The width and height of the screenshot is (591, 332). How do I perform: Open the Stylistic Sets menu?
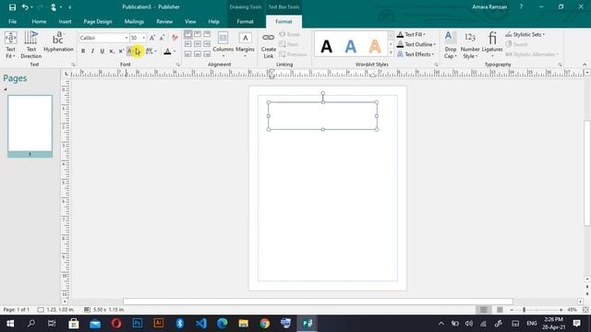525,34
